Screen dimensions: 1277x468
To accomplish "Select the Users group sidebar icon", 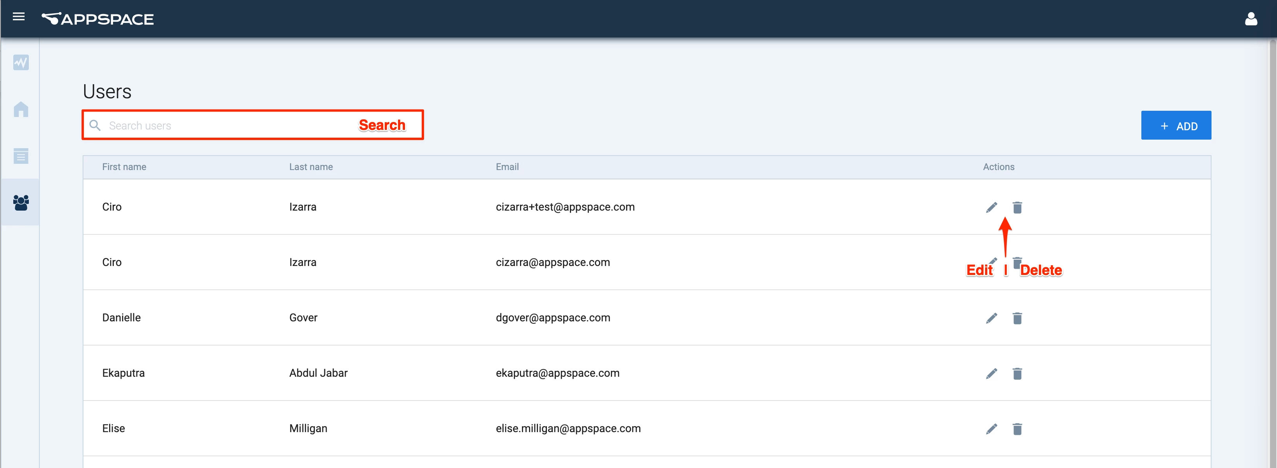I will [21, 202].
